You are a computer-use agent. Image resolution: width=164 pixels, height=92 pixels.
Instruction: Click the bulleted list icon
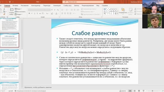pos(62,10)
